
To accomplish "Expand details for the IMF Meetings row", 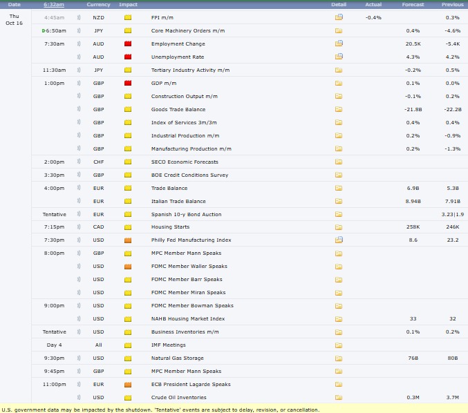I will coord(339,345).
